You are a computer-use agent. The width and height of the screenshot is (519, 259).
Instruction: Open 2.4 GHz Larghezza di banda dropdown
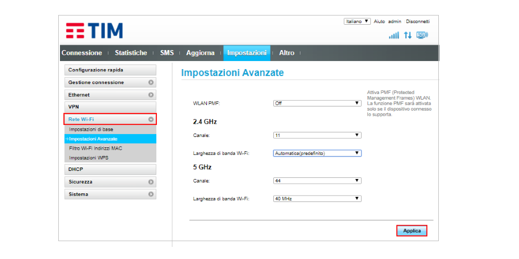coord(317,153)
